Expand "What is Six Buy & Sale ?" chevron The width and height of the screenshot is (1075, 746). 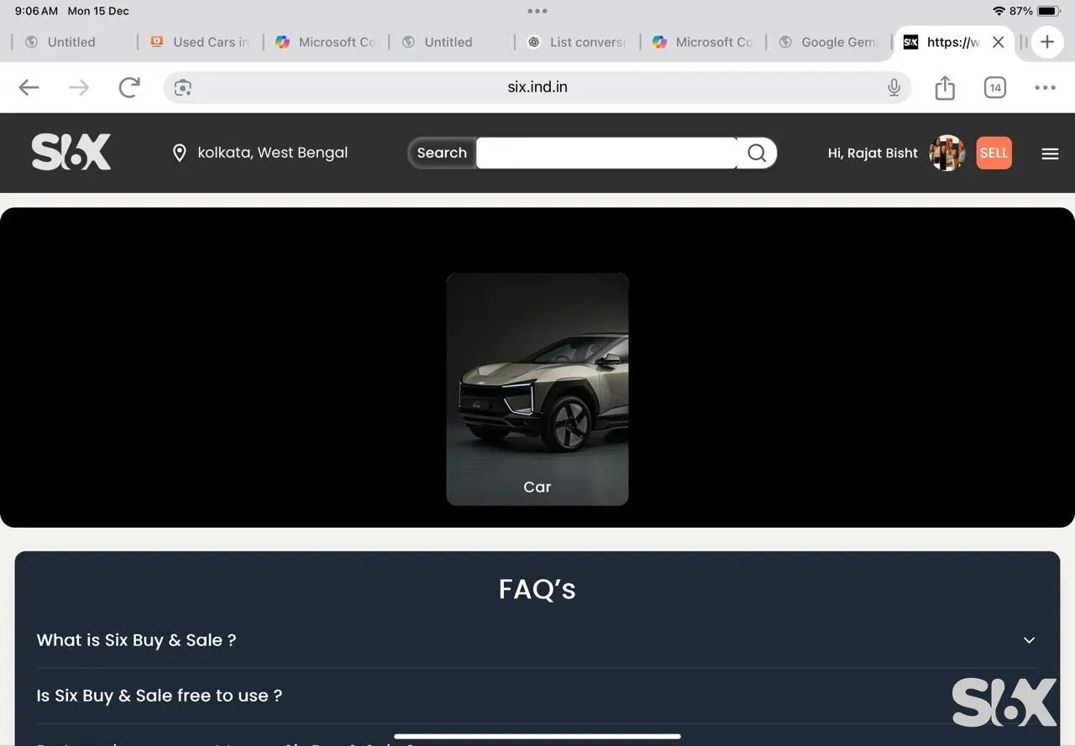[1029, 640]
